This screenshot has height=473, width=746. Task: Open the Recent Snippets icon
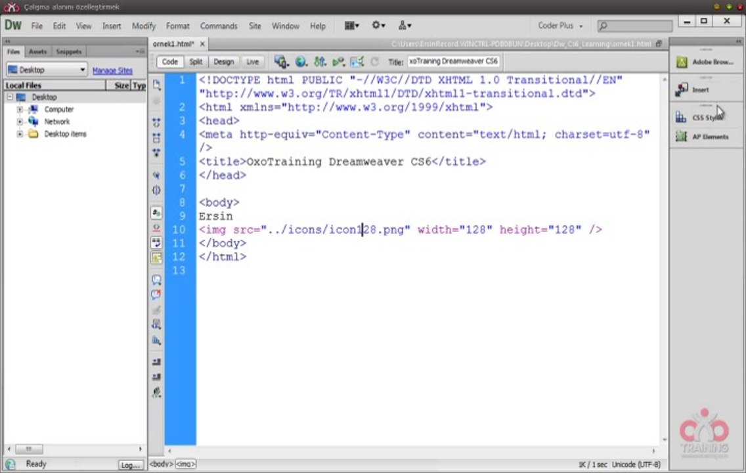pyautogui.click(x=156, y=325)
